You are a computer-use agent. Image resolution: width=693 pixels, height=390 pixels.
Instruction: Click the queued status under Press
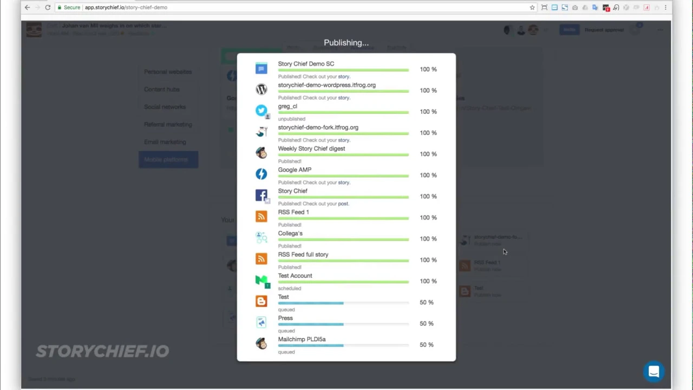pos(286,331)
